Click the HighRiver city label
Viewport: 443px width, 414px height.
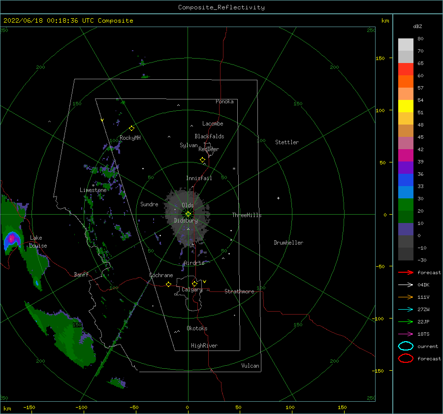[x=204, y=346]
